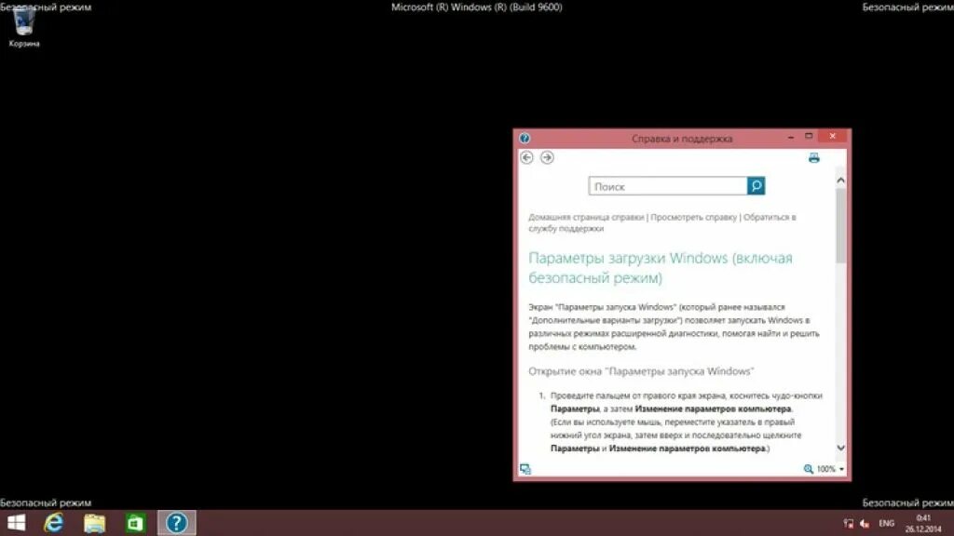Click the Forward arrow in Help window
Image resolution: width=954 pixels, height=536 pixels.
point(547,157)
